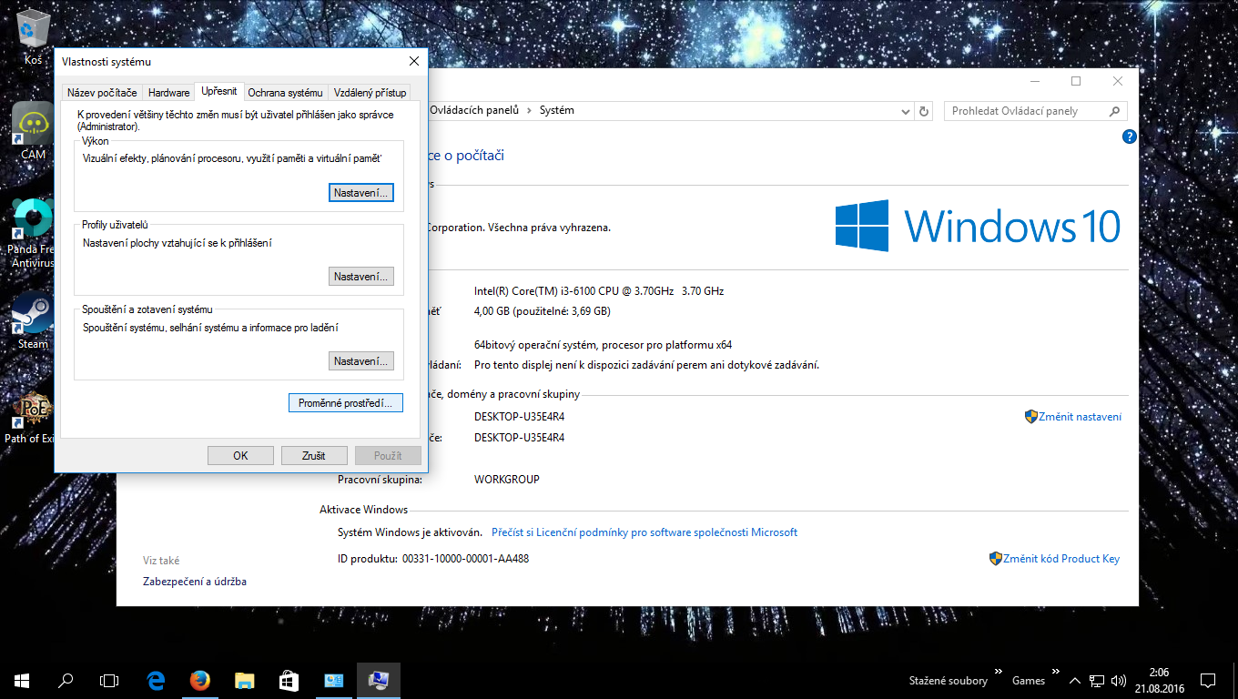1238x699 pixels.
Task: Click the blue help question mark icon
Action: [1130, 137]
